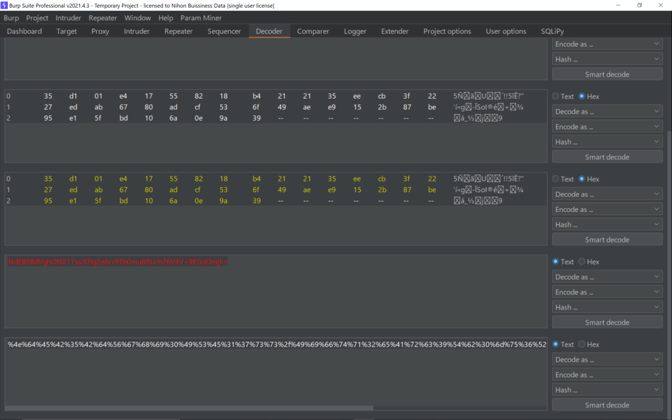The image size is (672, 420).
Task: Click the URL-encoded string starting '%4e%64%45'
Action: pos(277,344)
